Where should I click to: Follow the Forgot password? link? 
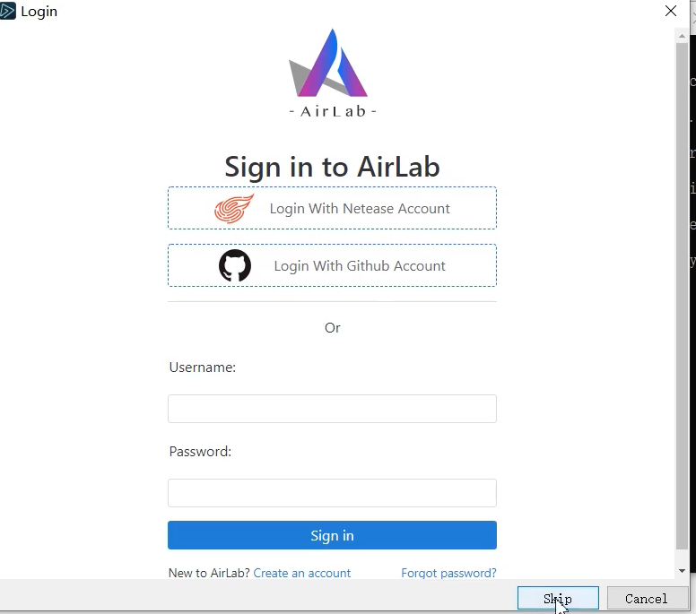pyautogui.click(x=448, y=573)
